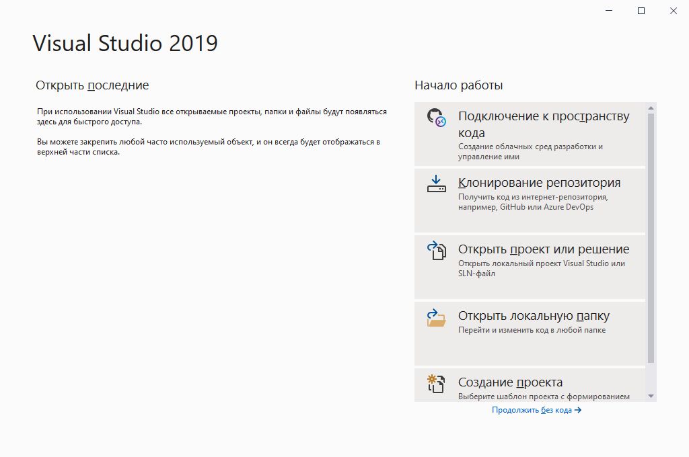
Task: Click the 'Открыть последние' heading
Action: coord(92,85)
